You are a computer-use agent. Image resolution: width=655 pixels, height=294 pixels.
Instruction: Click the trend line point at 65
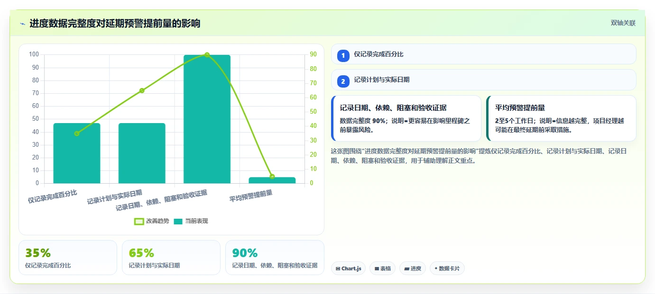tap(142, 90)
